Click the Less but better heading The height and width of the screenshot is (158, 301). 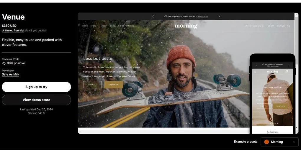pos(99,59)
